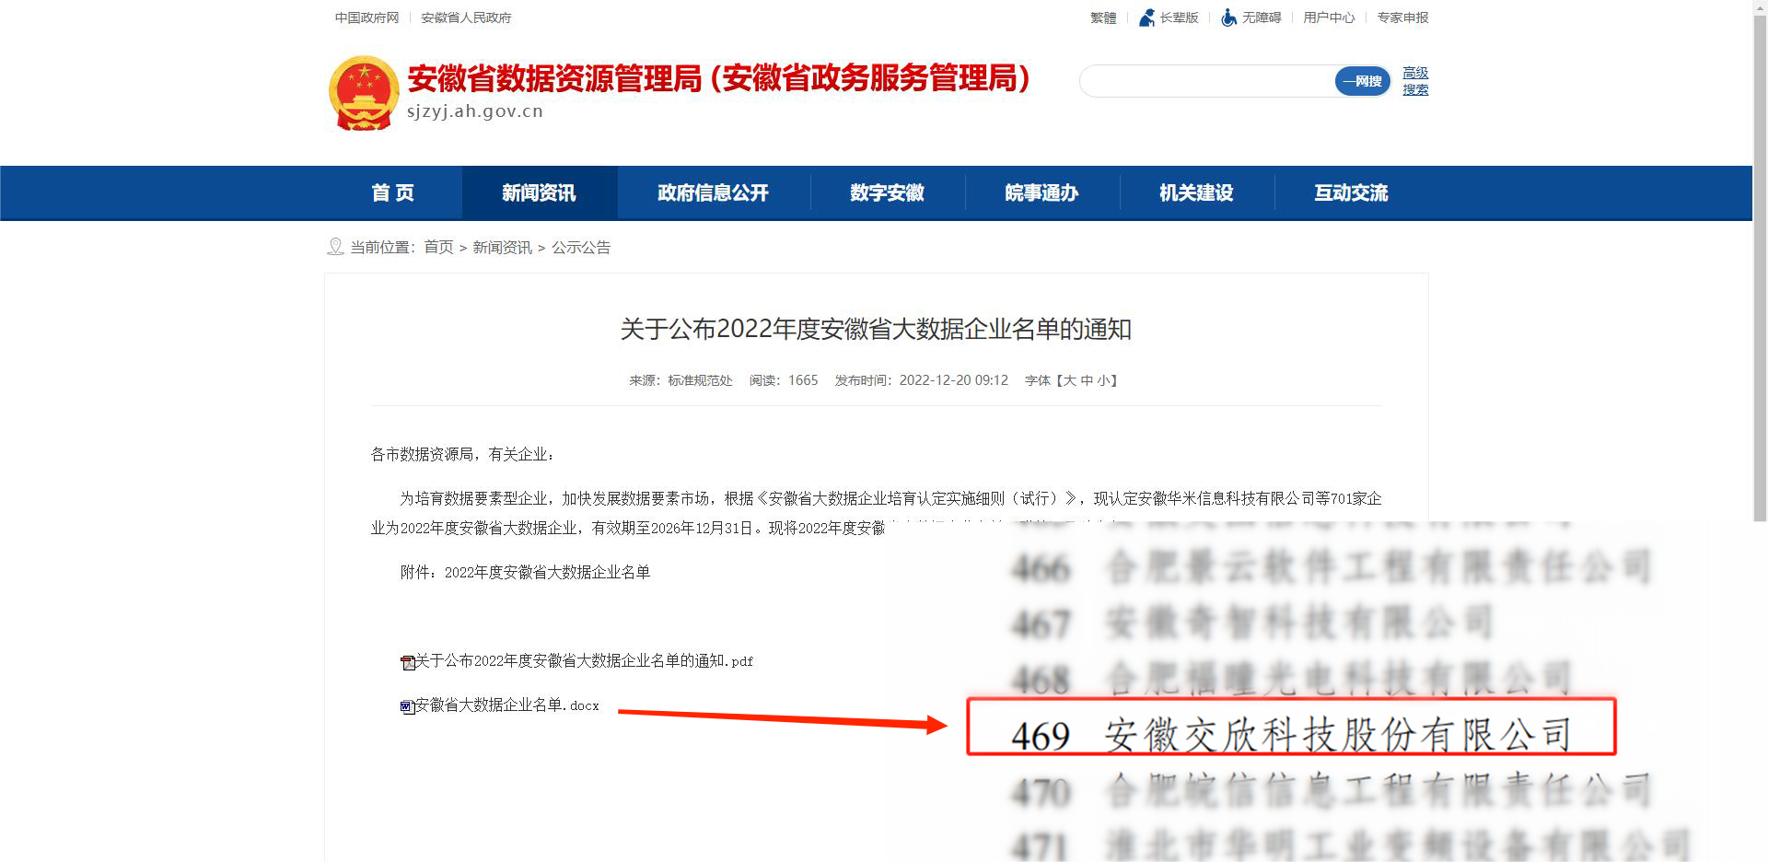This screenshot has width=1768, height=862.
Task: Set font size to 小
Action: click(1103, 380)
